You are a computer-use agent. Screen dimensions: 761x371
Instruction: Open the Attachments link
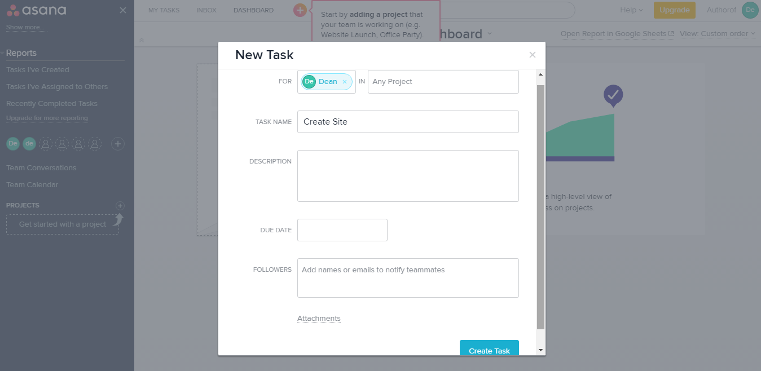pyautogui.click(x=319, y=319)
